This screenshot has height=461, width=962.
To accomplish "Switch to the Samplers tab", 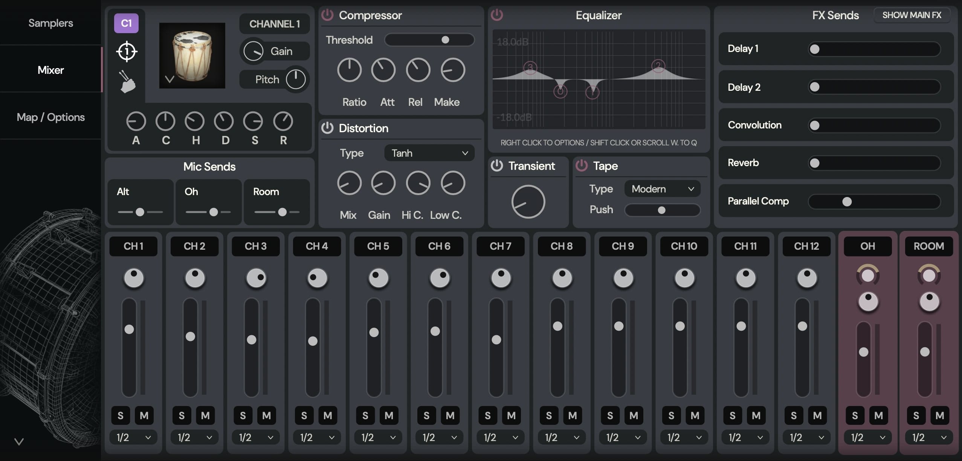I will click(50, 23).
